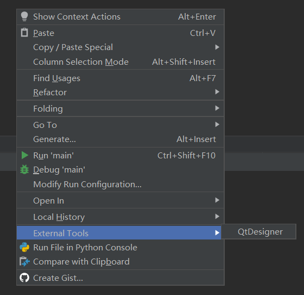Expand the Refactor submenu arrow
Screen dimensions: 304x295
click(217, 92)
